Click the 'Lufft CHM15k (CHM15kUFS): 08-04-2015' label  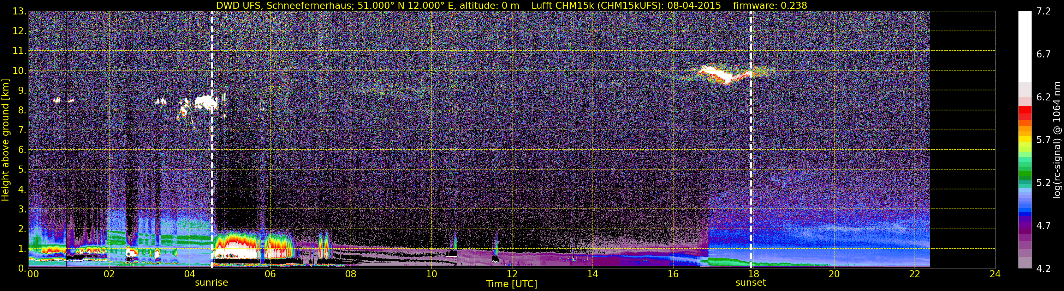click(x=626, y=6)
